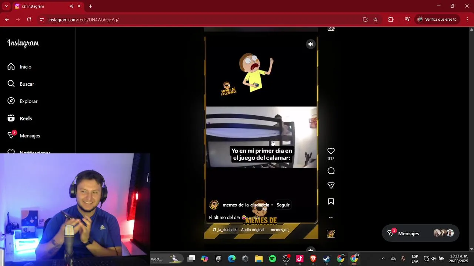Save the reel with the bookmark icon
The image size is (474, 266).
(x=331, y=202)
